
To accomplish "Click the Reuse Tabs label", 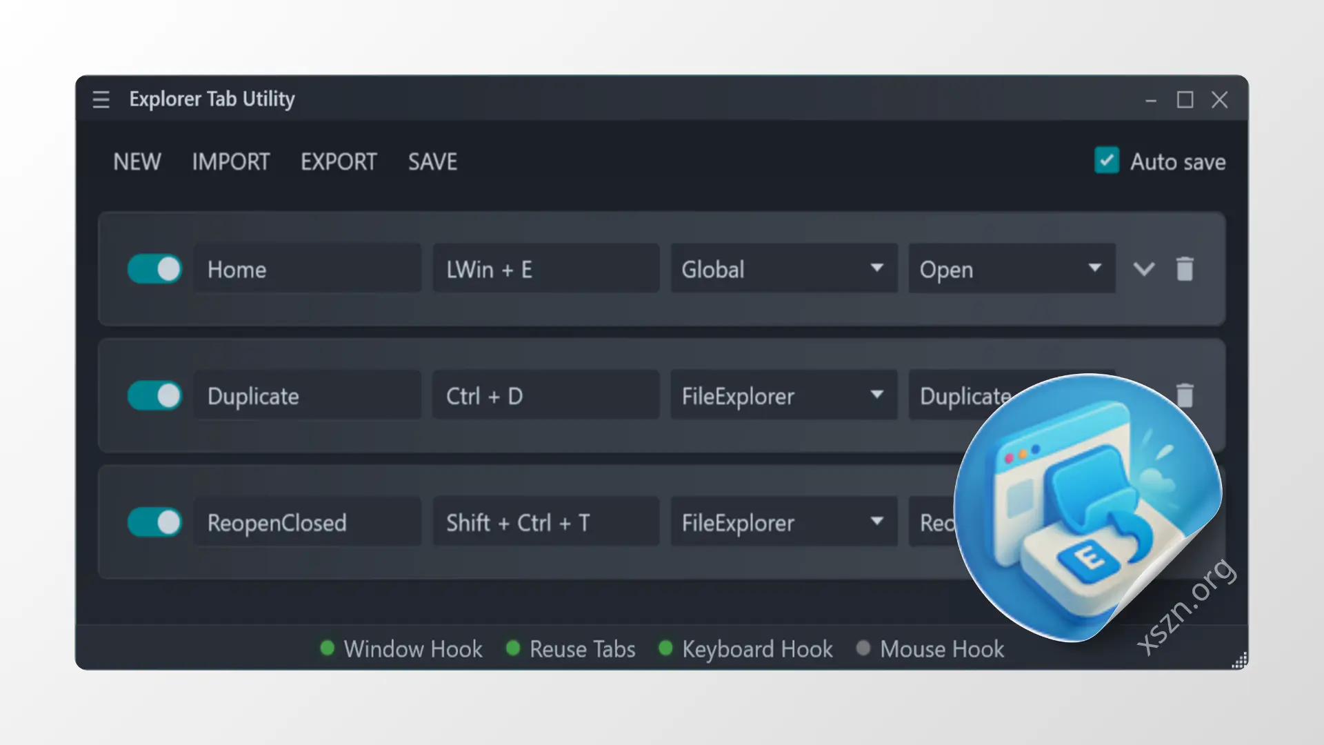I will pyautogui.click(x=583, y=649).
